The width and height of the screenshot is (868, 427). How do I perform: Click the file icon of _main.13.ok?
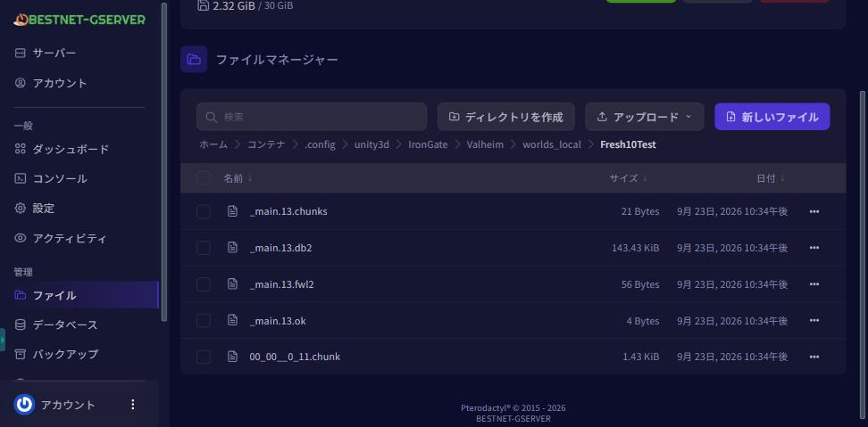click(x=232, y=320)
